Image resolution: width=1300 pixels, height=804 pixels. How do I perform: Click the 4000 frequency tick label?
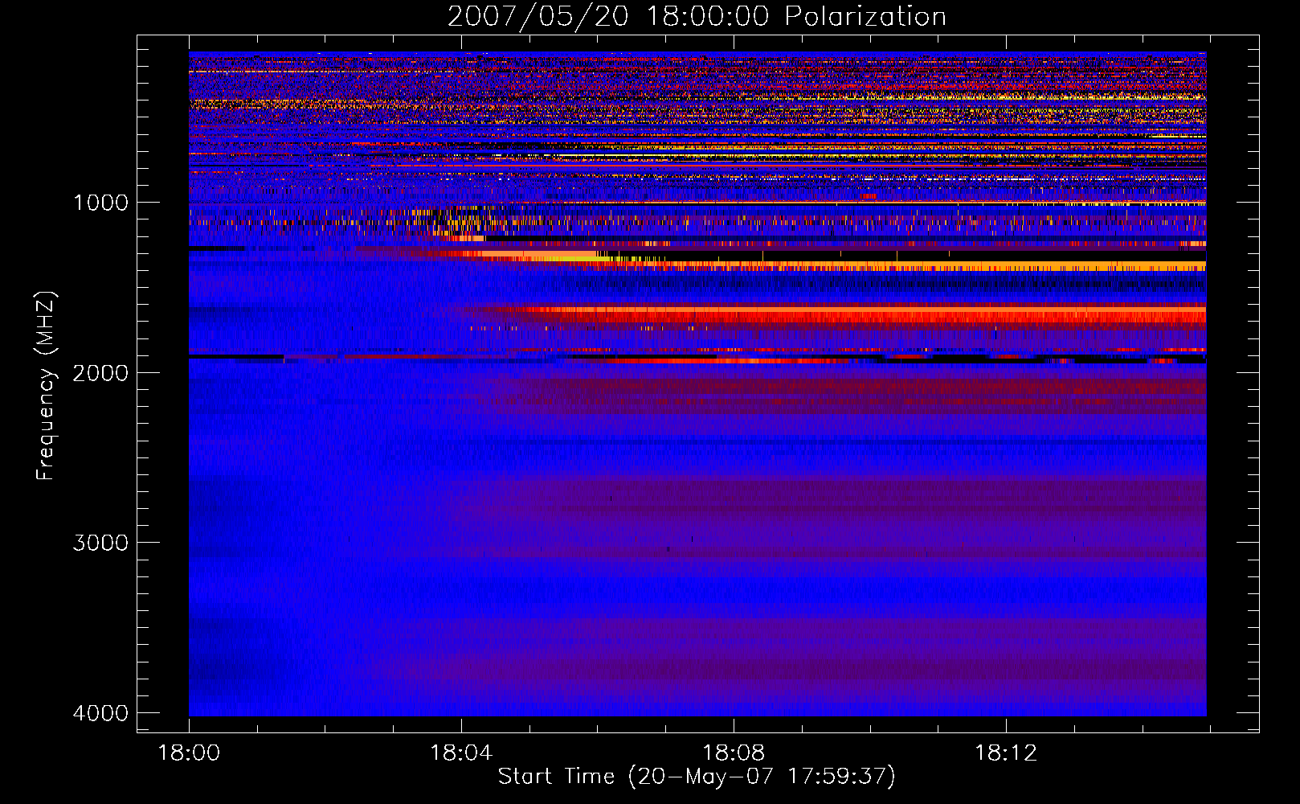(100, 713)
